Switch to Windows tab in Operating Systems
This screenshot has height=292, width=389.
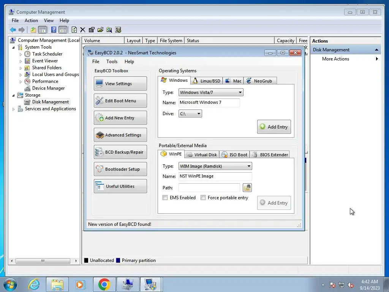point(174,80)
